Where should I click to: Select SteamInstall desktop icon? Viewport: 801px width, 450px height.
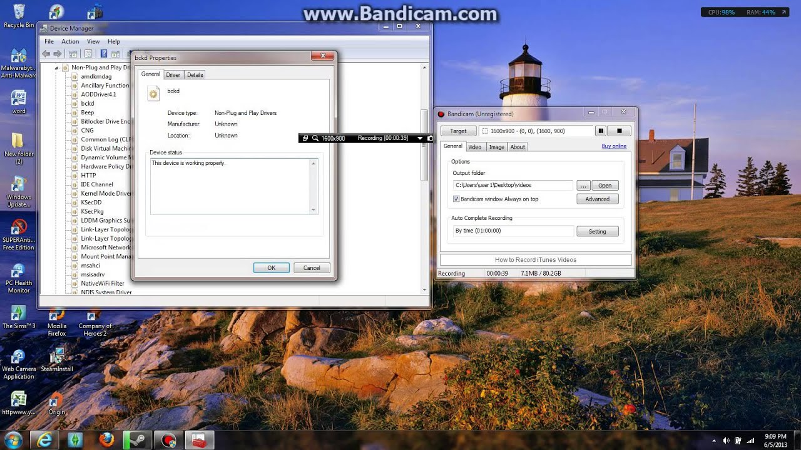point(57,361)
